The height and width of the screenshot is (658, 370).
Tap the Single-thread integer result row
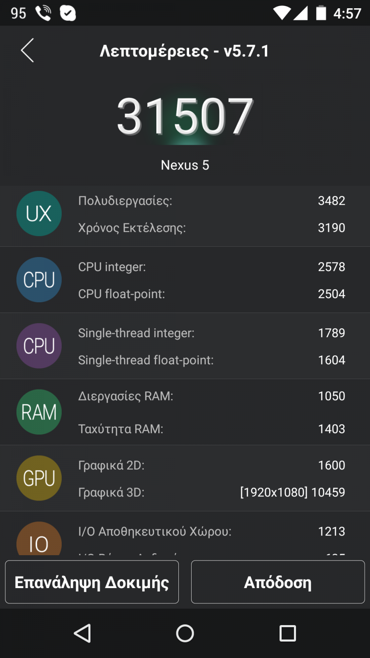[x=212, y=333]
